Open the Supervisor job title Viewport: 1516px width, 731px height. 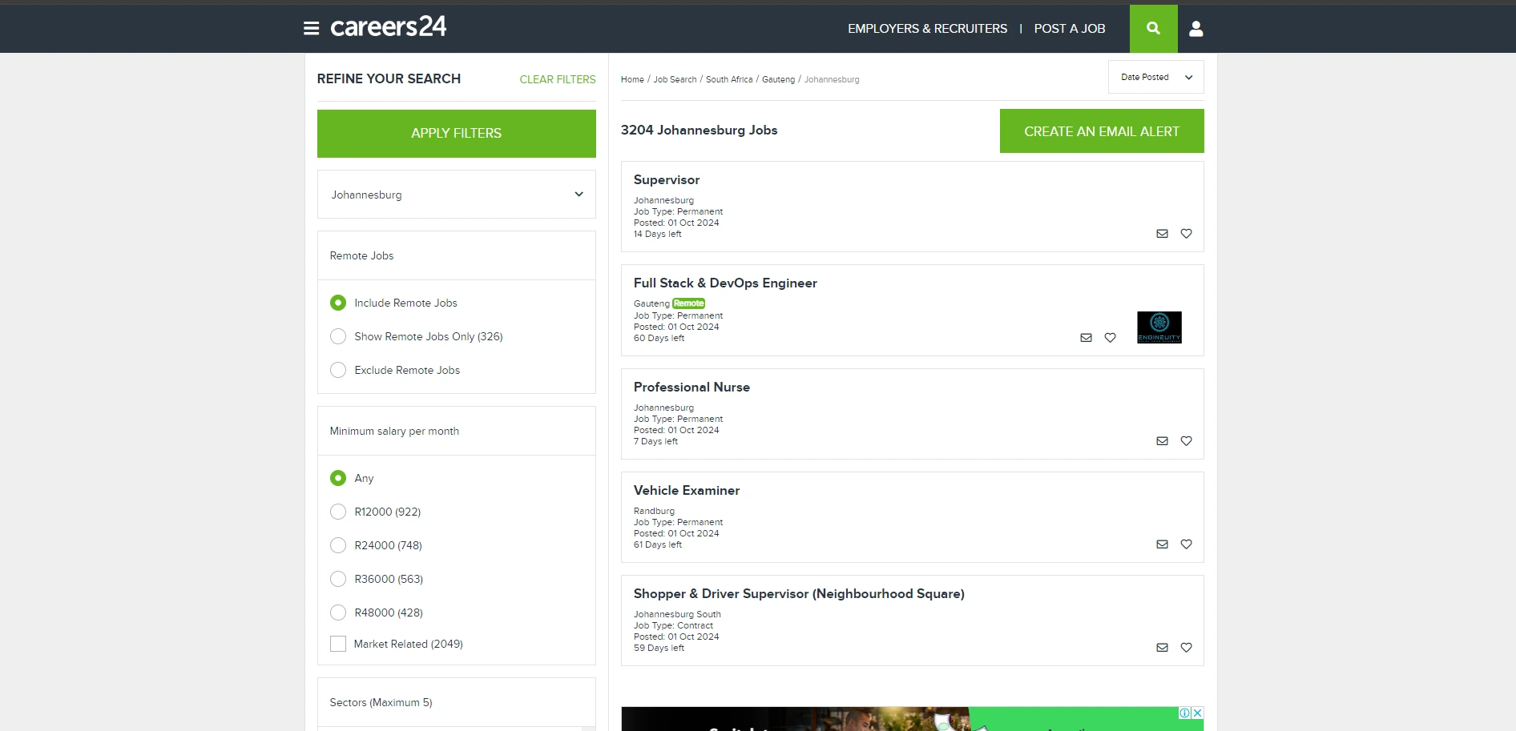pos(667,179)
